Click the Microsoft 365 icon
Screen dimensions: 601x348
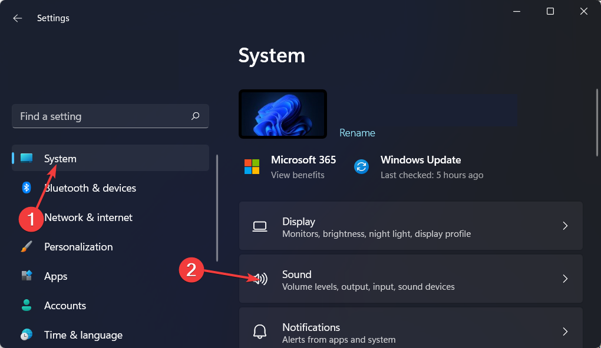(252, 166)
